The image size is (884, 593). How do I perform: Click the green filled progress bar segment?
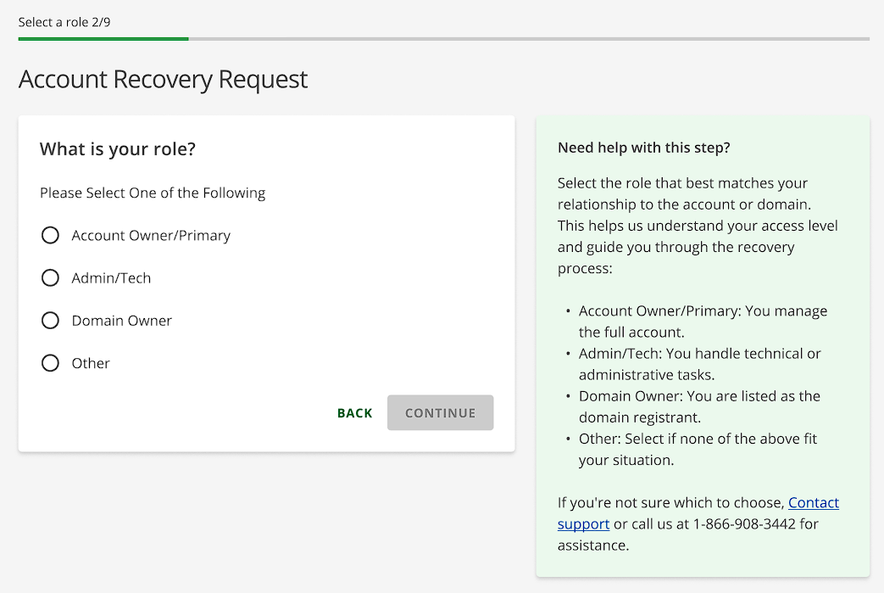pos(103,38)
